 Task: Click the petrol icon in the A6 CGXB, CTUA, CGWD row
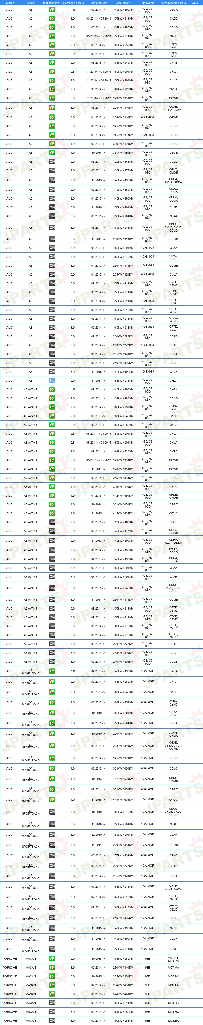click(x=52, y=108)
